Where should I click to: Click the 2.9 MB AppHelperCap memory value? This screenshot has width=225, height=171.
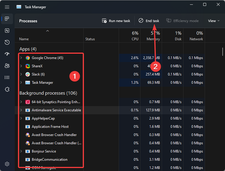[x=154, y=118]
